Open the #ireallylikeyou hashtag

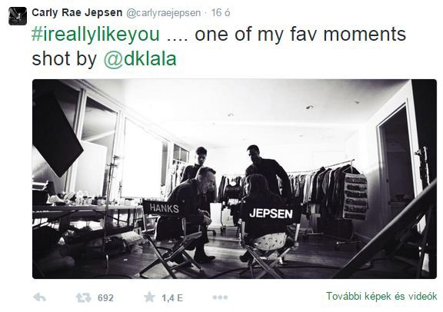[96, 34]
